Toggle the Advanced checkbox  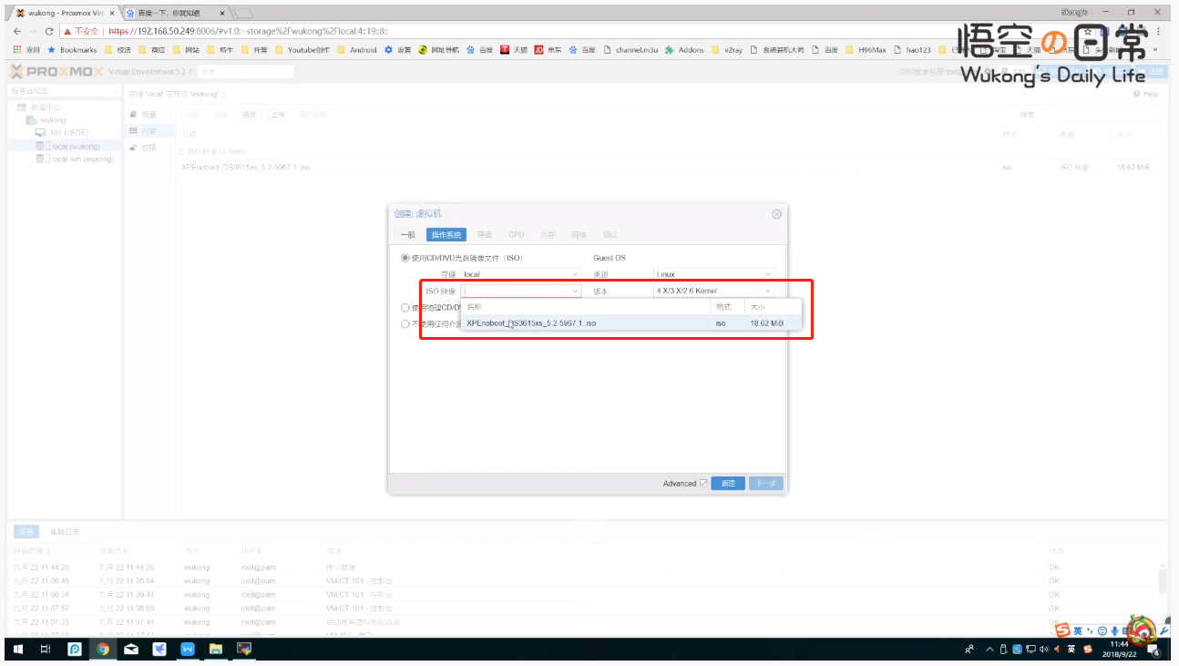click(703, 484)
